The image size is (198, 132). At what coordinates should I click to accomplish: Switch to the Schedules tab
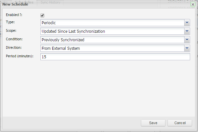25,2
